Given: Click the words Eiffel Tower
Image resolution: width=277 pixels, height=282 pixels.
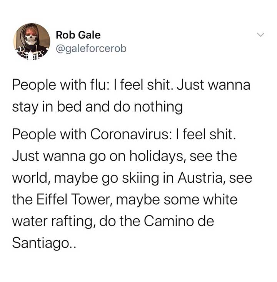Looking at the screenshot, I should [x=75, y=199].
